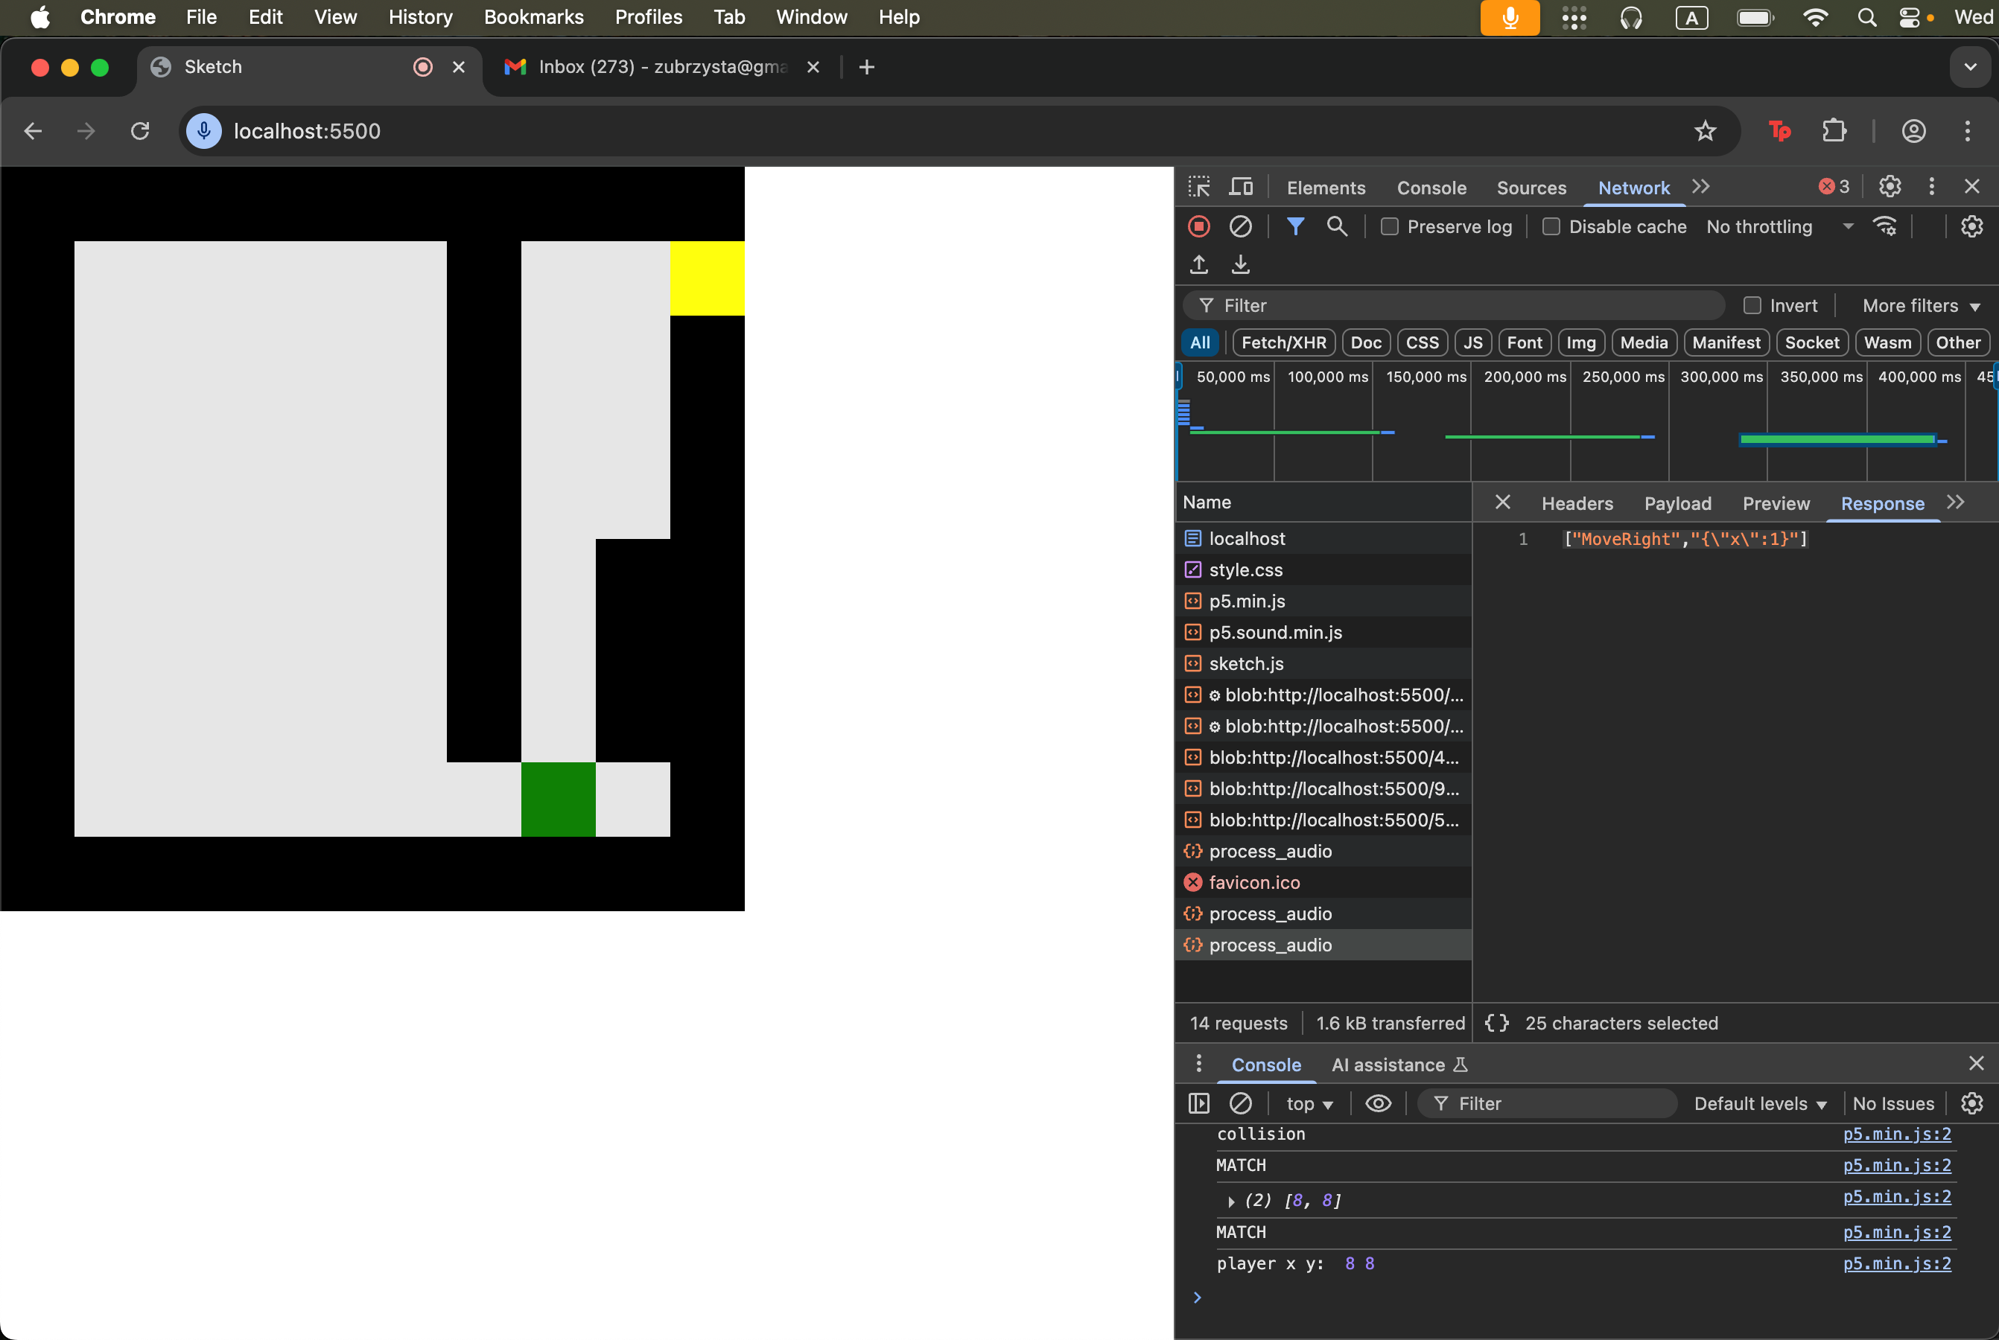Switch to the Sources tab
Screen dimensions: 1999x1340
point(1531,188)
